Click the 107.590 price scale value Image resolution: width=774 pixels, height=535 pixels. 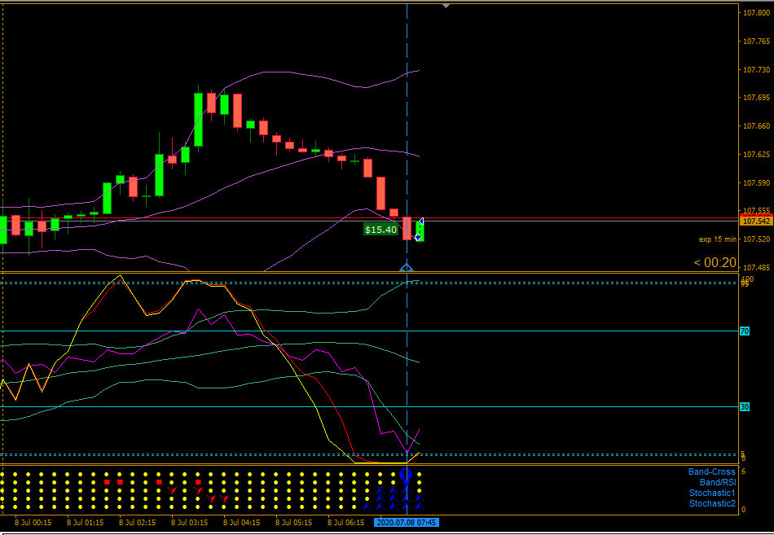point(757,183)
